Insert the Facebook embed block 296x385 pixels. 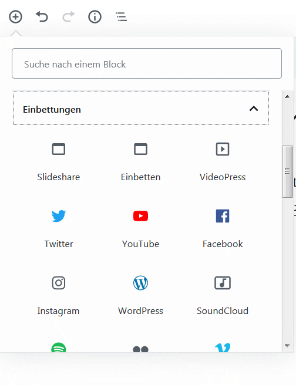point(223,216)
